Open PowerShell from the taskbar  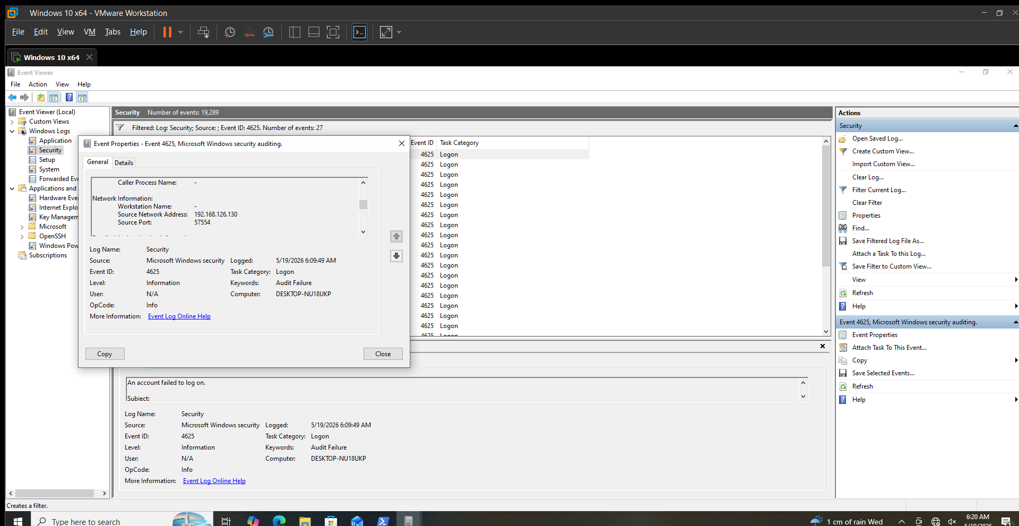383,521
